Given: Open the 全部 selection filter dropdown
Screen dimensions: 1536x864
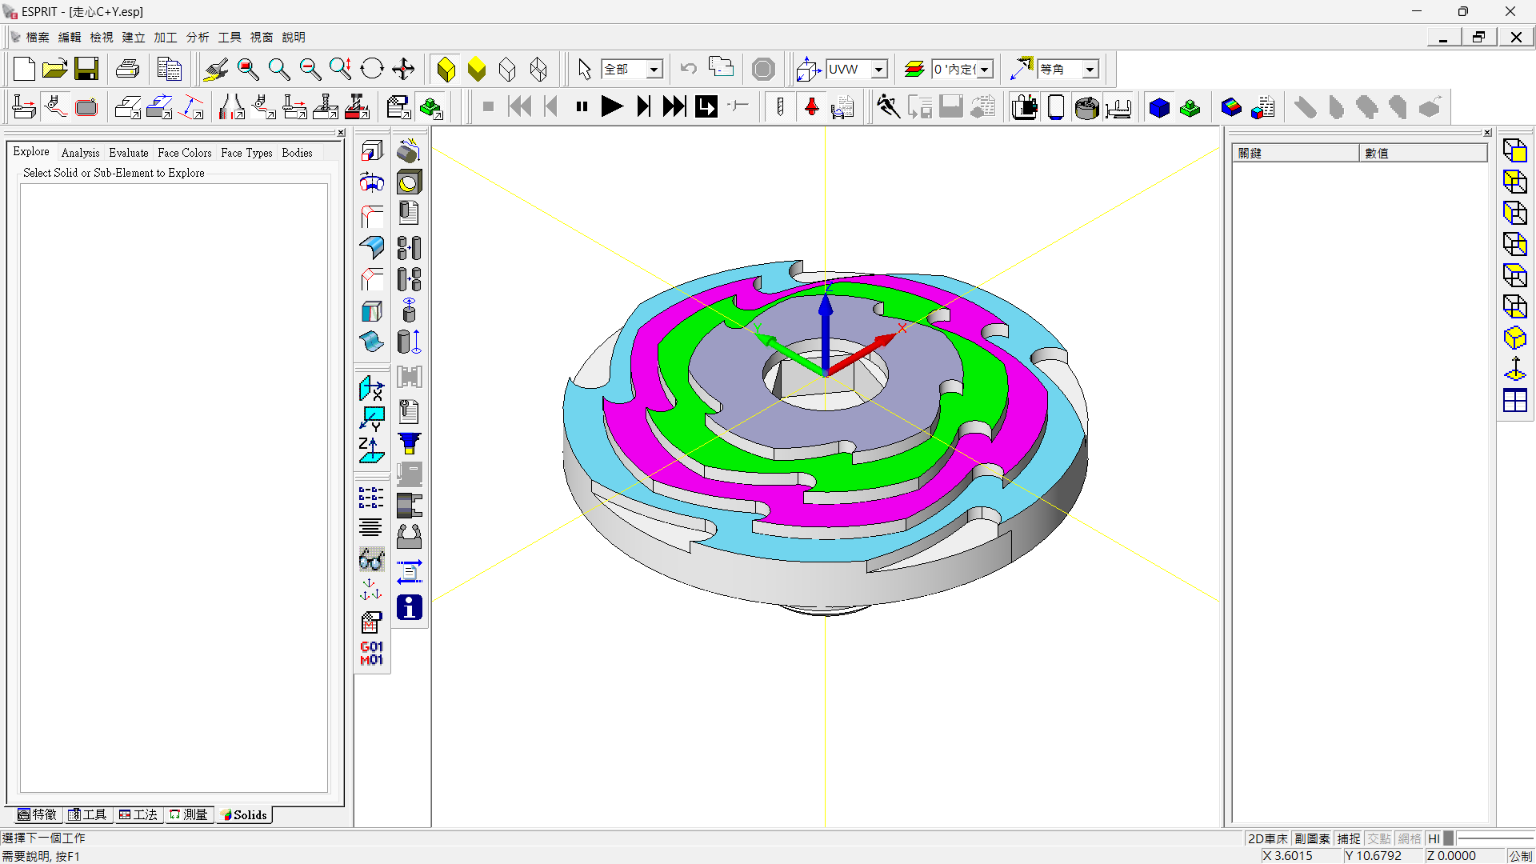Looking at the screenshot, I should tap(654, 70).
